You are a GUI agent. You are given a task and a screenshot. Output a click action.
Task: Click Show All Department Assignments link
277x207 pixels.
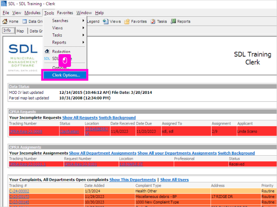(103, 153)
